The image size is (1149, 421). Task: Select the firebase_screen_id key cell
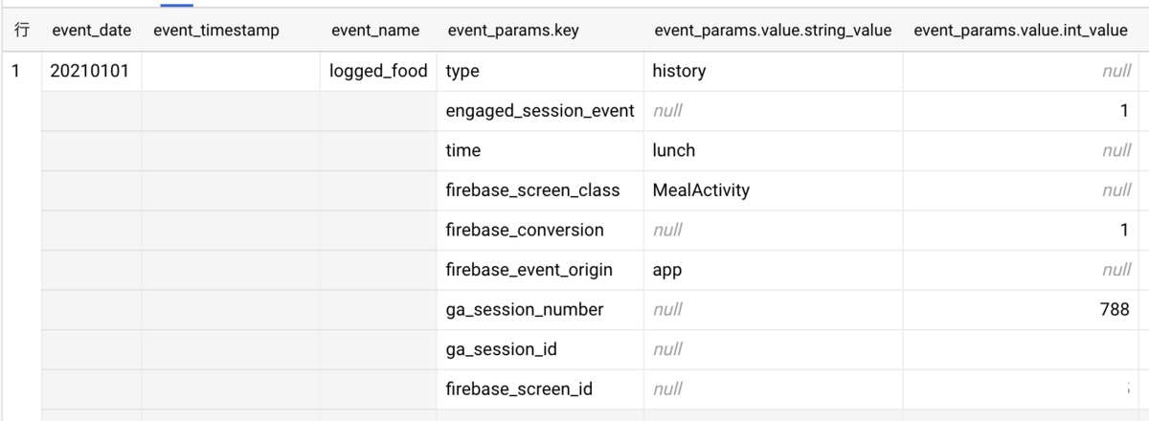pos(540,388)
